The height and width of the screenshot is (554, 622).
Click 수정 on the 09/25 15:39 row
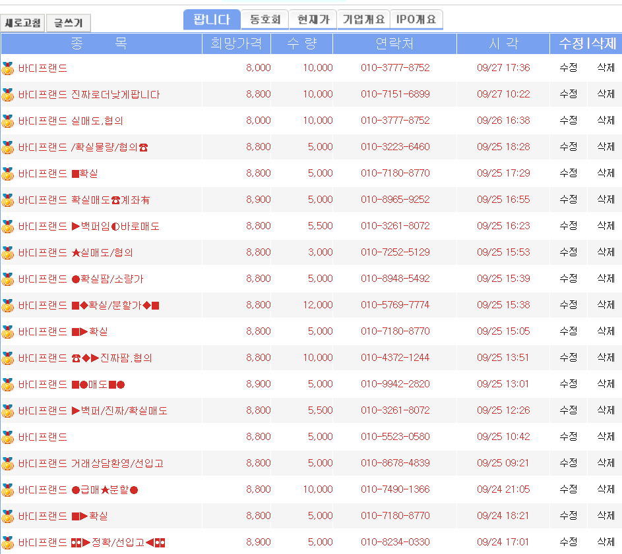[568, 279]
